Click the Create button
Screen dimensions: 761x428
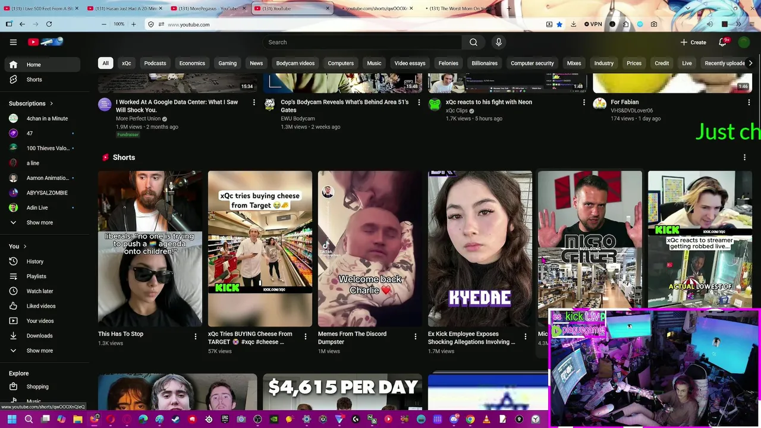click(x=693, y=42)
